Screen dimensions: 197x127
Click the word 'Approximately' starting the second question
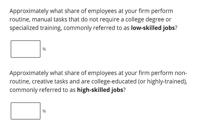[x=29, y=73]
